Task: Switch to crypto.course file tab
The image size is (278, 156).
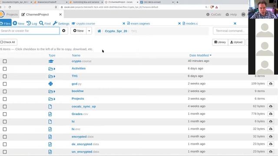Action: (83, 23)
